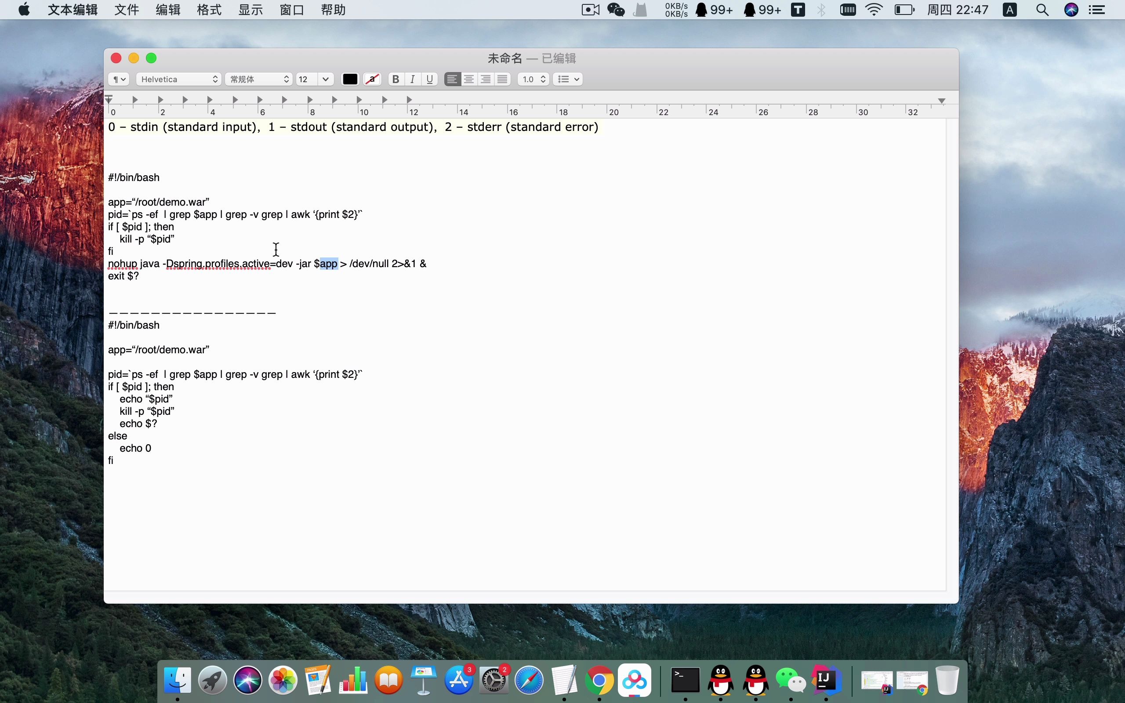Align text left in toolbar
This screenshot has width=1125, height=703.
[x=452, y=79]
